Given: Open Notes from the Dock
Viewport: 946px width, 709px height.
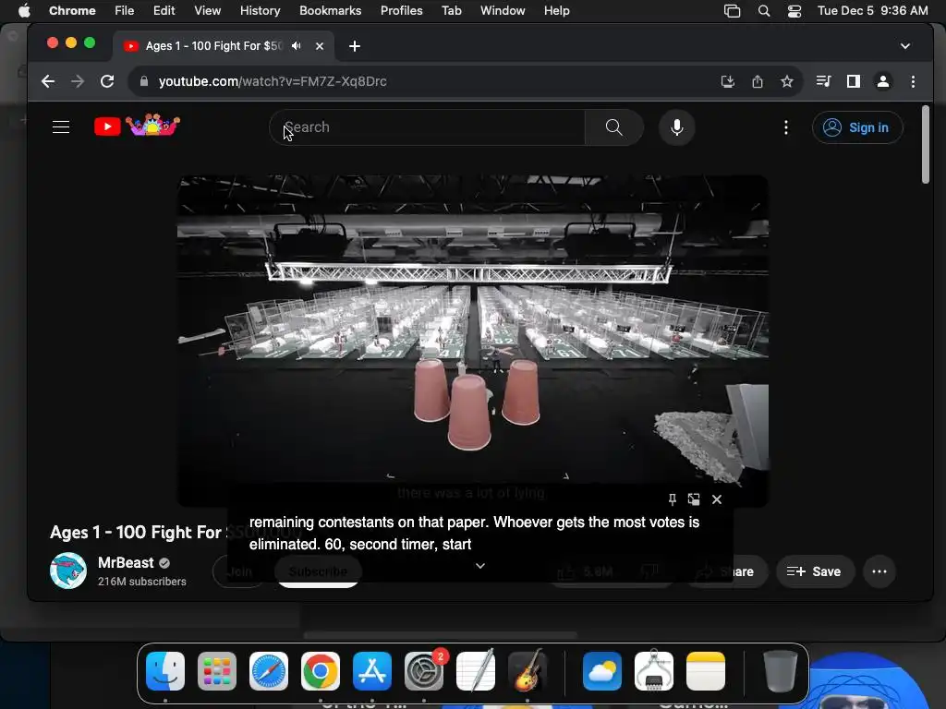Looking at the screenshot, I should 705,671.
